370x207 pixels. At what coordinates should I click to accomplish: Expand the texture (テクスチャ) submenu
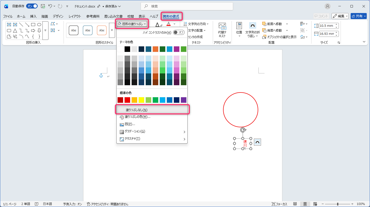coord(184,139)
